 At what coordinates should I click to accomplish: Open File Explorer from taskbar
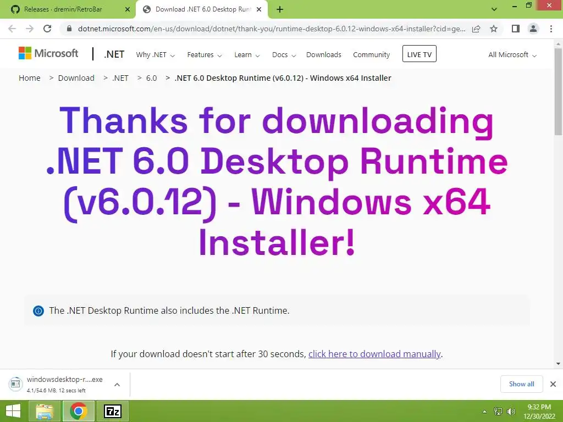[x=45, y=411]
